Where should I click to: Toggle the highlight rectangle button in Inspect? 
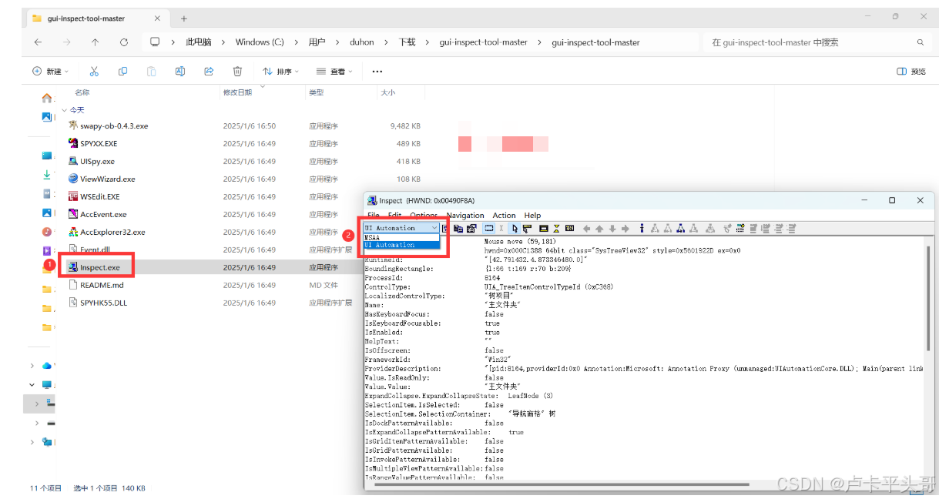pyautogui.click(x=488, y=228)
